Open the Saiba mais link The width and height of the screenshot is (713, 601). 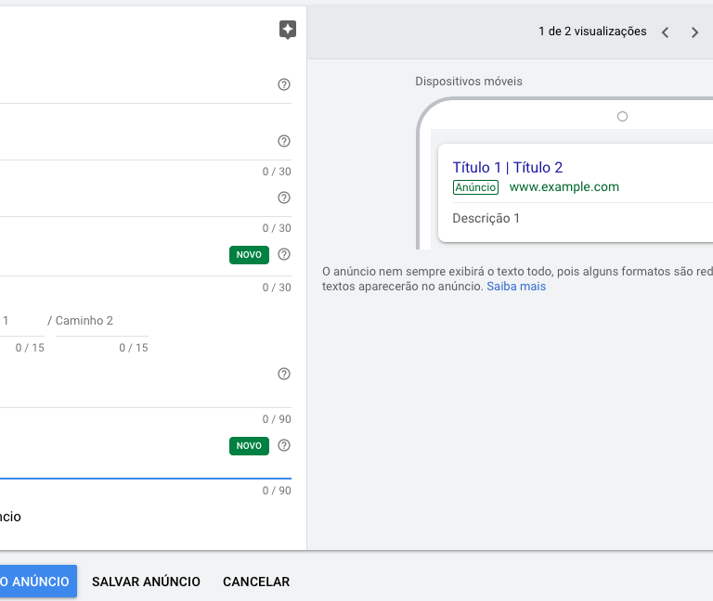tap(516, 287)
